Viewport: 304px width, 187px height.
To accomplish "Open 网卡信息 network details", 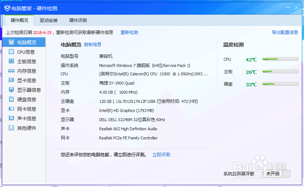I will coord(24,109).
